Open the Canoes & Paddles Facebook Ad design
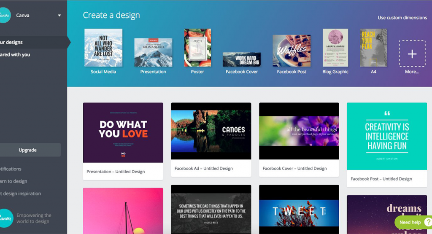This screenshot has height=234, width=432. point(211,131)
